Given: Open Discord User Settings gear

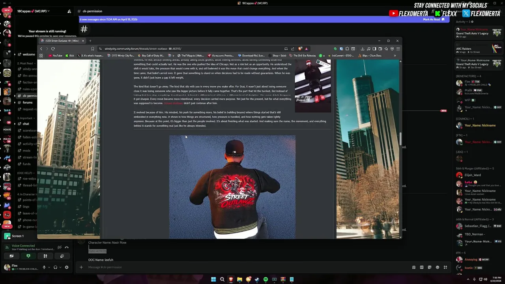Looking at the screenshot, I should [x=67, y=267].
